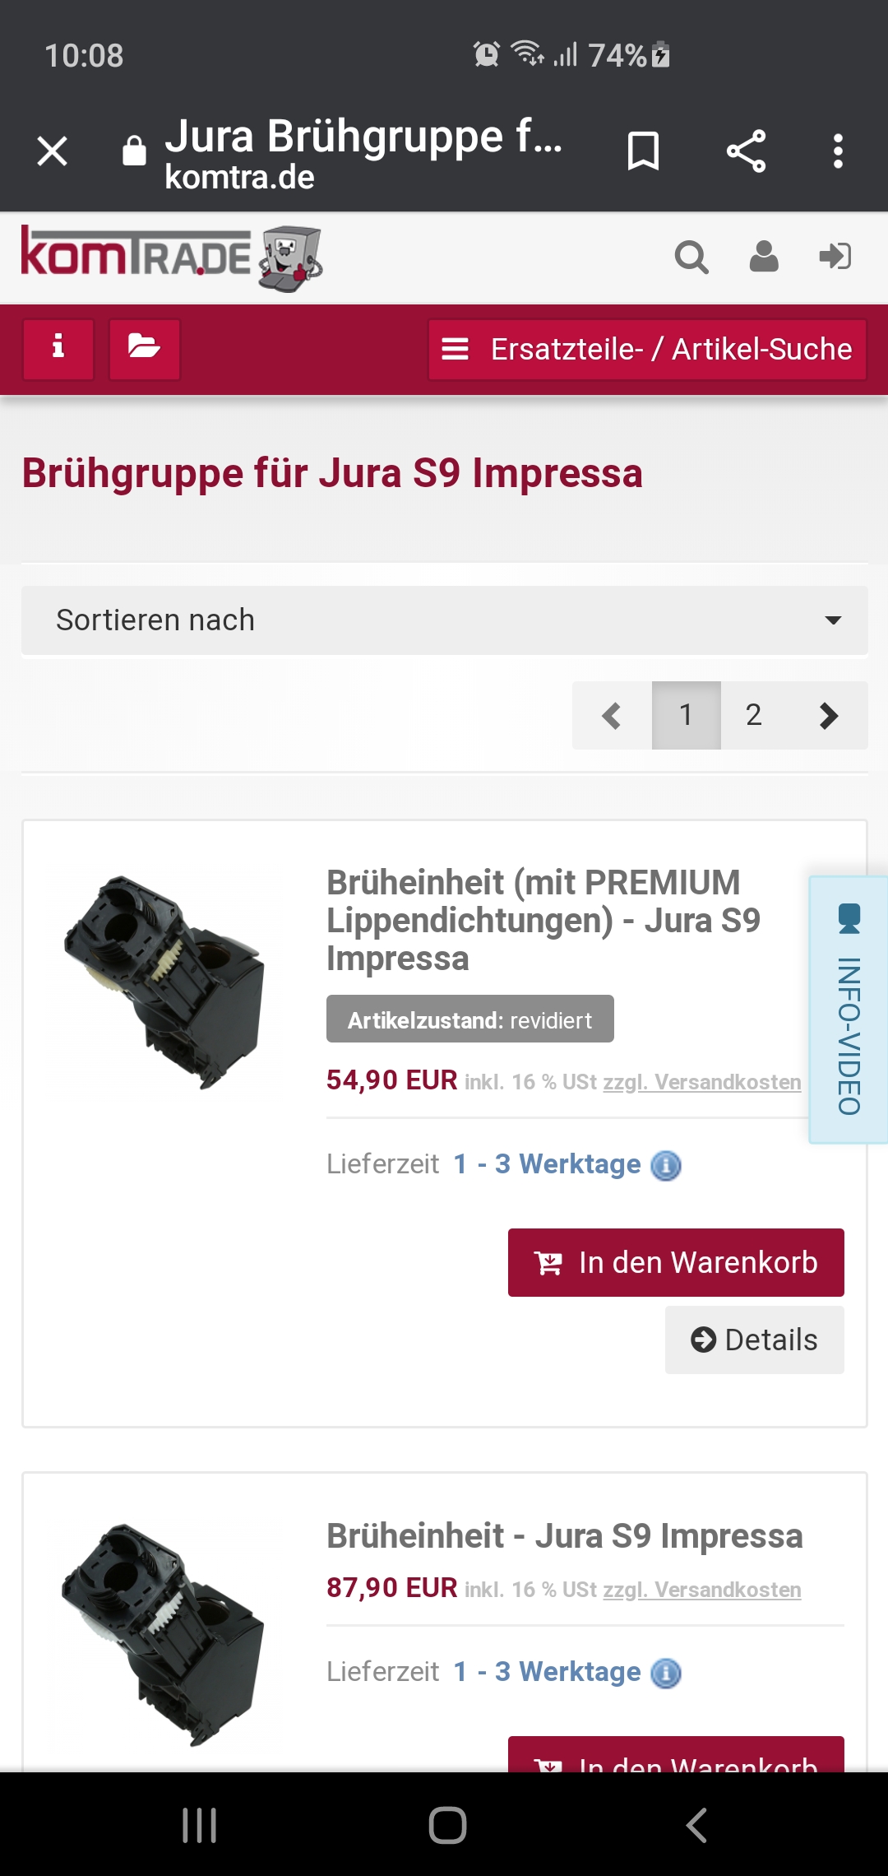Click delivery info icon for 54,90 EUR item
Screen dimensions: 888x1876
666,1165
